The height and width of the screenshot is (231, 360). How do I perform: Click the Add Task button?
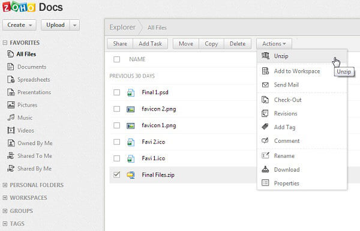[151, 44]
